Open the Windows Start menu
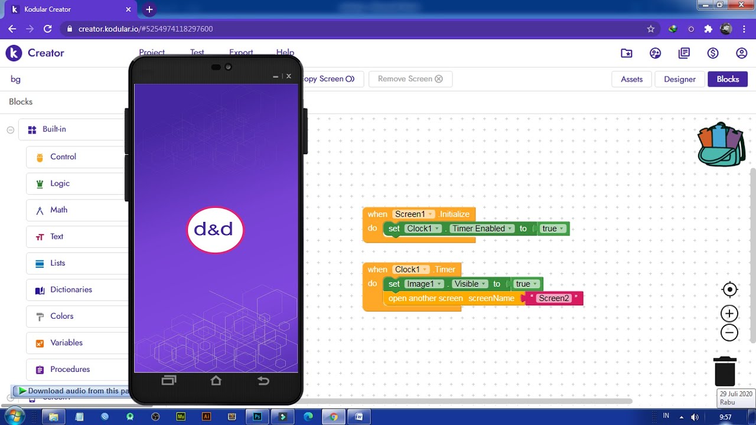756x425 pixels. pyautogui.click(x=14, y=416)
